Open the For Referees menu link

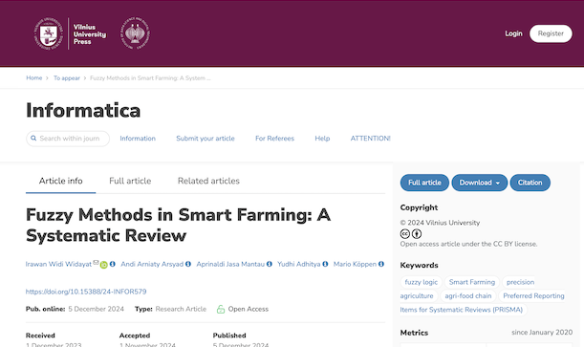[274, 139]
